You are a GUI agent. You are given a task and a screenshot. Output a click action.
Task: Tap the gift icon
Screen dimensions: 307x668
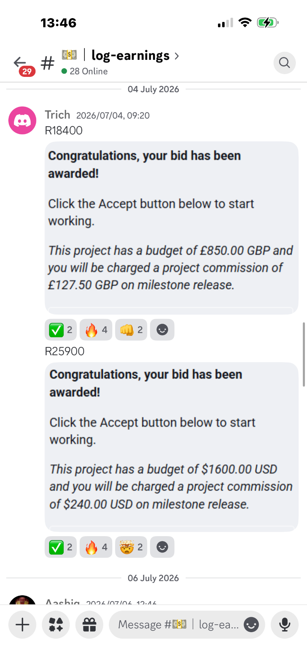pos(89,625)
